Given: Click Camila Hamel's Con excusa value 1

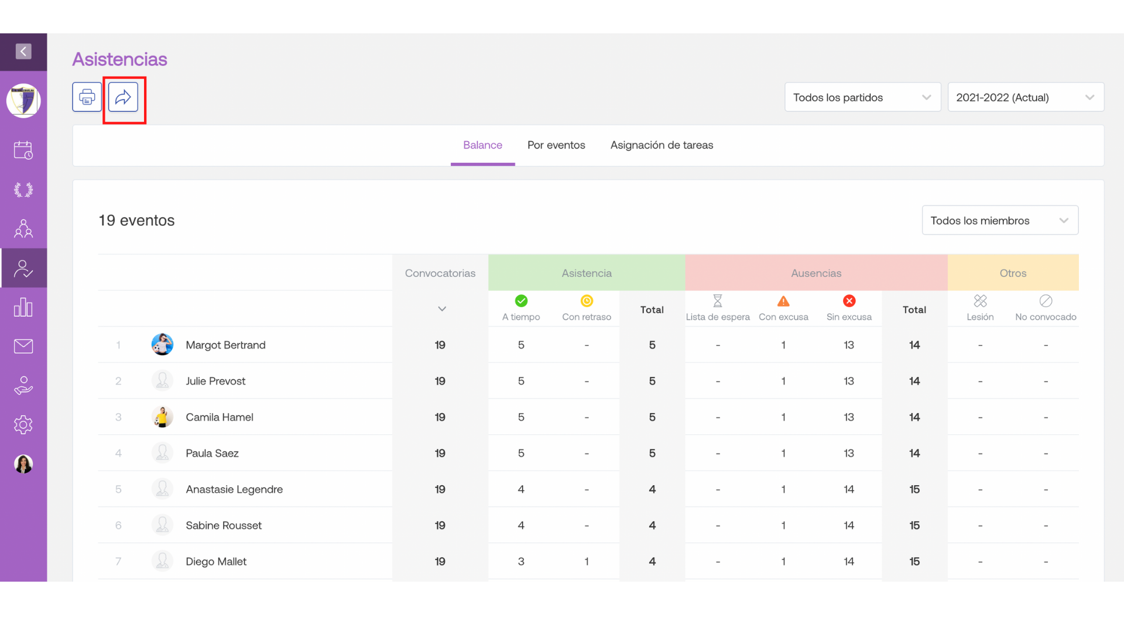Looking at the screenshot, I should pos(783,417).
